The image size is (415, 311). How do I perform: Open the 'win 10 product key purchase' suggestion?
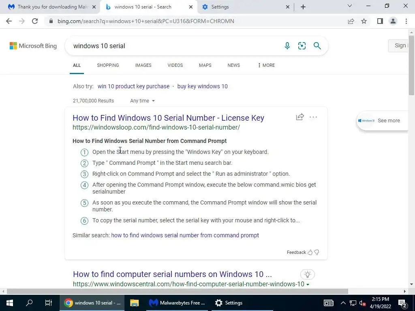pos(133,86)
